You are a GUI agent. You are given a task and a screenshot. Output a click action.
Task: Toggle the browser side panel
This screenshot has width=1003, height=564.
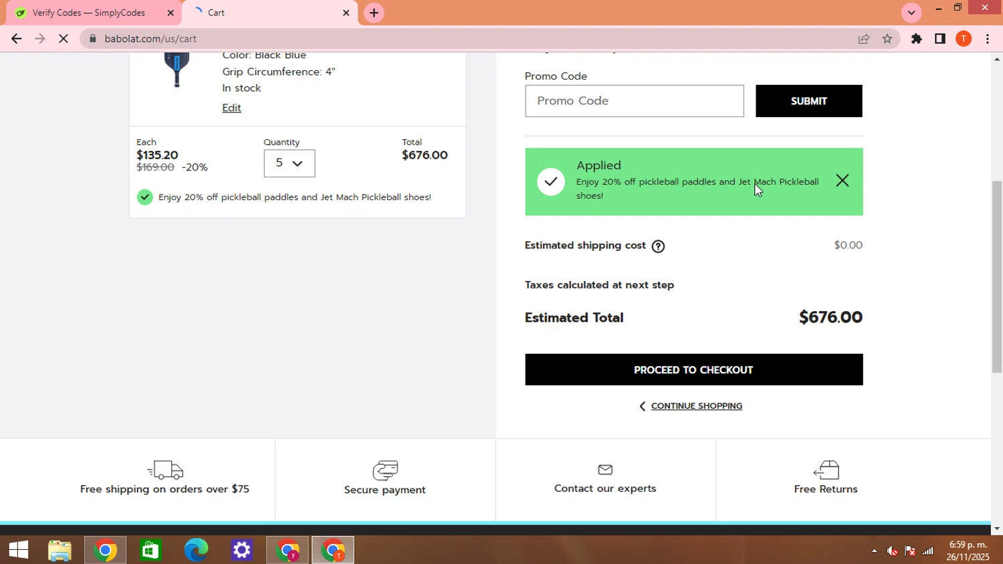[x=940, y=39]
